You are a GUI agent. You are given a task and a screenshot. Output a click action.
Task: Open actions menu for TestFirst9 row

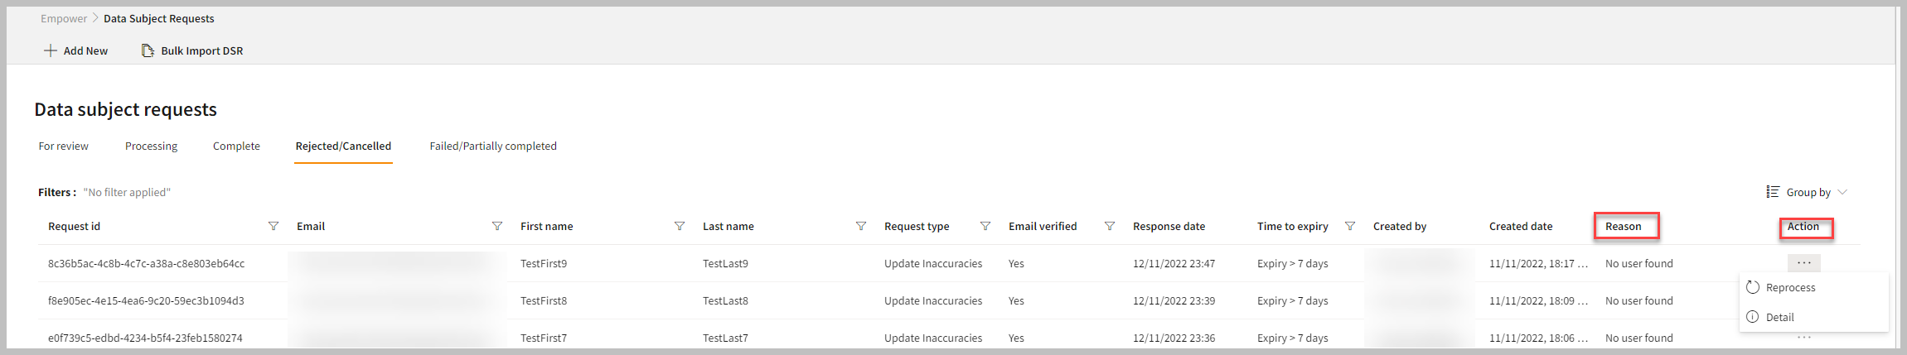(1803, 263)
